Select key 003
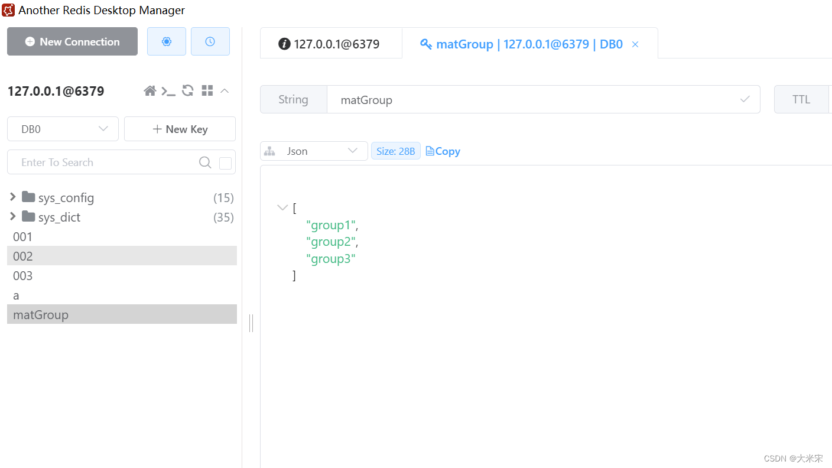Screen dimensions: 832x468 tap(122, 275)
